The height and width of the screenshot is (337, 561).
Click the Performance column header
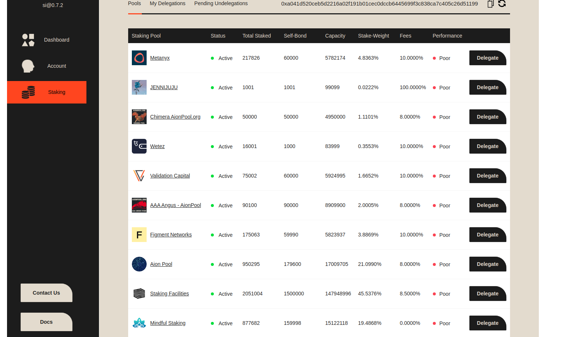coord(447,36)
